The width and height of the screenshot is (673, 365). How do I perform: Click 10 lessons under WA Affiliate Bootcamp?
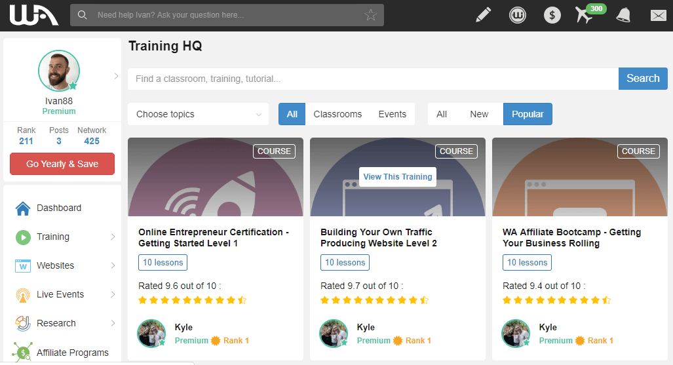[527, 262]
